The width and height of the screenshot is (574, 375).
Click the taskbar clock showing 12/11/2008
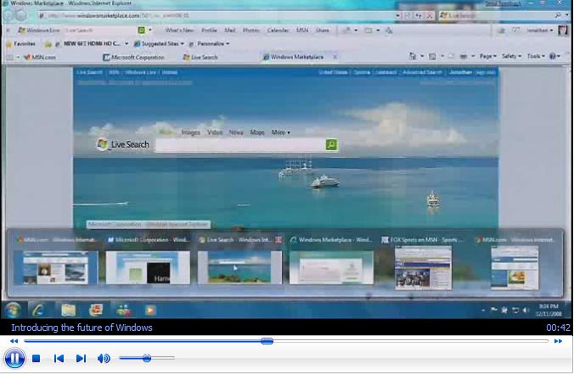[549, 310]
